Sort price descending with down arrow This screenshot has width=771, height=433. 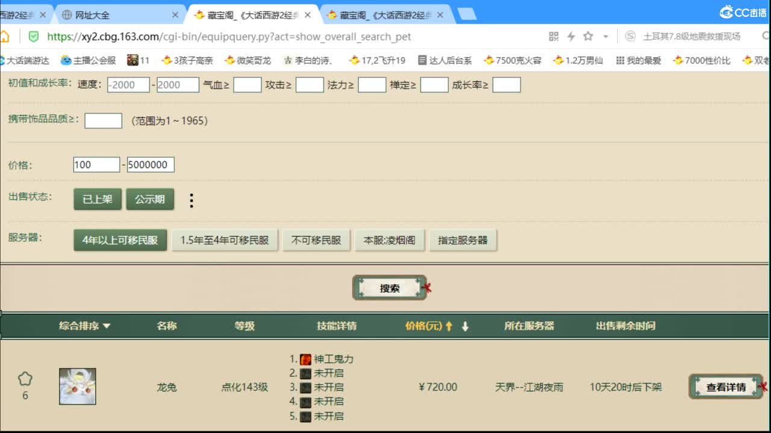[465, 326]
